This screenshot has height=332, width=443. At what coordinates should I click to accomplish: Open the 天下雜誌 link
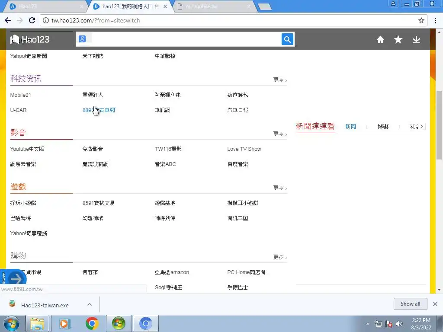[93, 56]
